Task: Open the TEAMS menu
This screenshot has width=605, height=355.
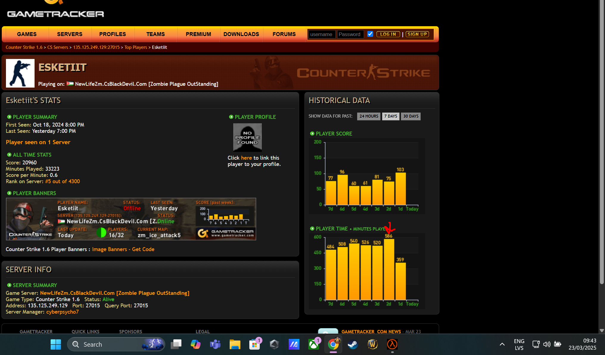Action: coord(155,34)
